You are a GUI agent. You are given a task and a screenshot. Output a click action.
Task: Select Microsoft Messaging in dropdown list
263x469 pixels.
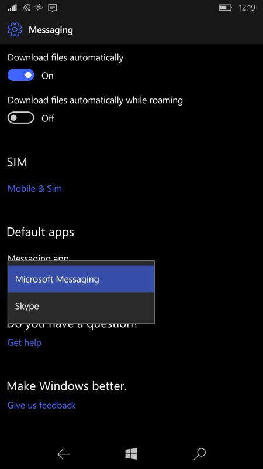coord(81,279)
